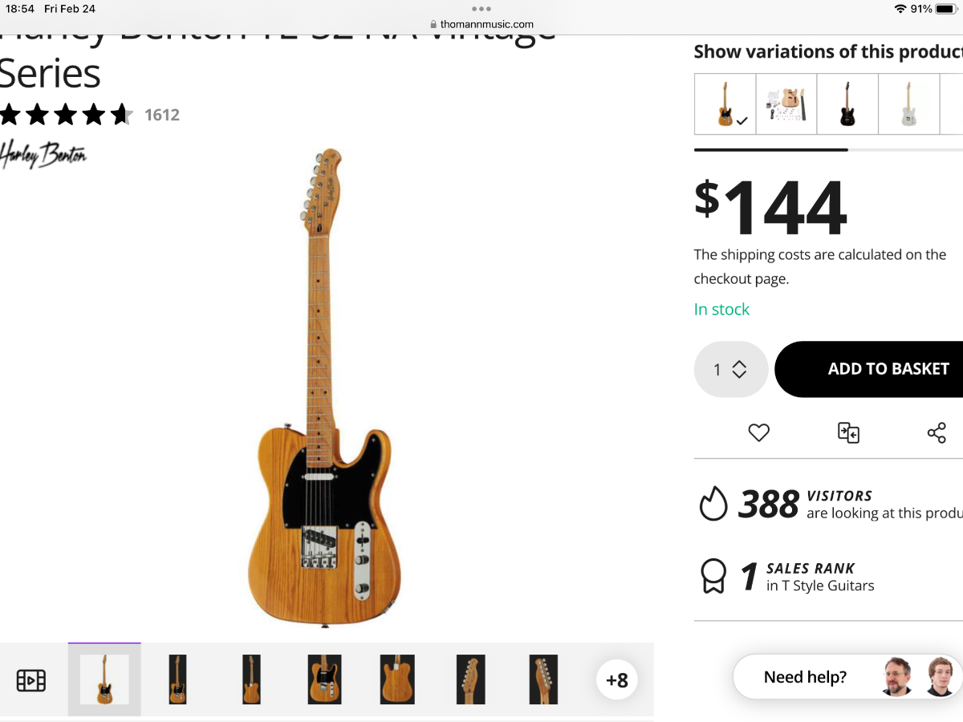Click the compare products icon
This screenshot has width=963, height=722.
click(848, 432)
